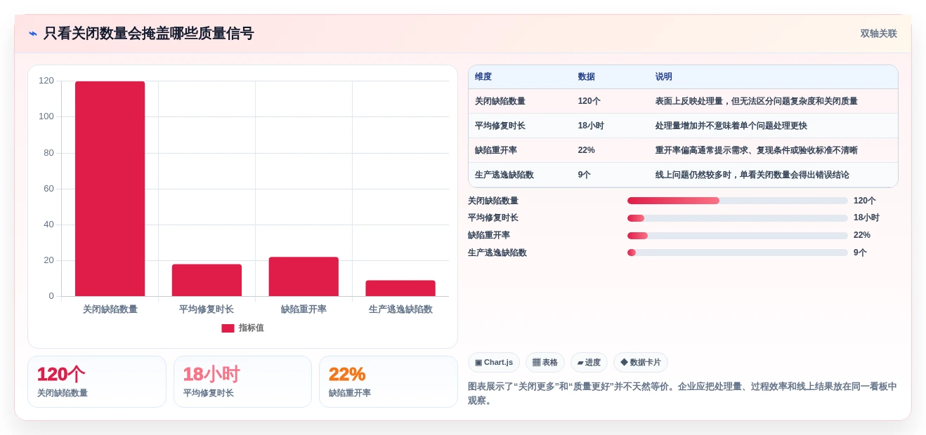Image resolution: width=926 pixels, height=435 pixels.
Task: Select the 18小时 平均修复时长 data card
Action: point(242,382)
